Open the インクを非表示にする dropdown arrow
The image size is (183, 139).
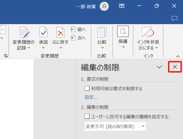click(x=157, y=48)
